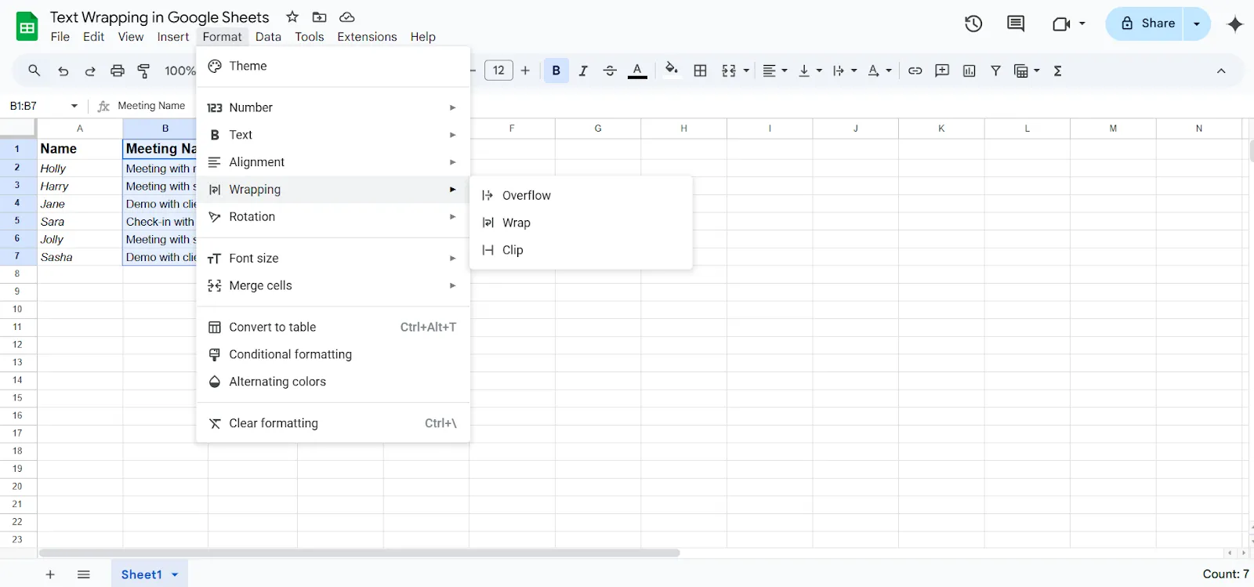The height and width of the screenshot is (587, 1254).
Task: Open version history clock icon
Action: (973, 24)
